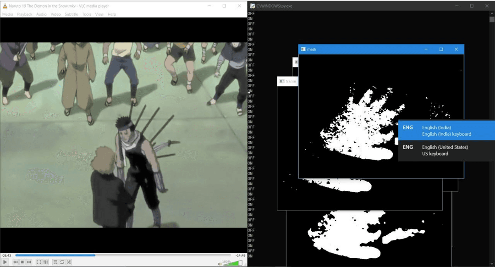Skip to next media in VLC
Image resolution: width=495 pixels, height=267 pixels.
pos(29,262)
